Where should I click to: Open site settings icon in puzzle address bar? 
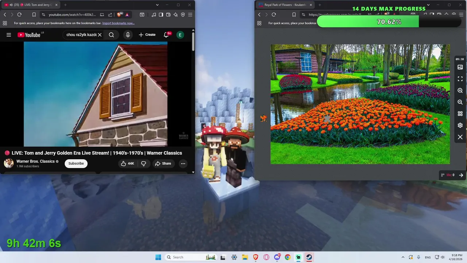coord(303,15)
